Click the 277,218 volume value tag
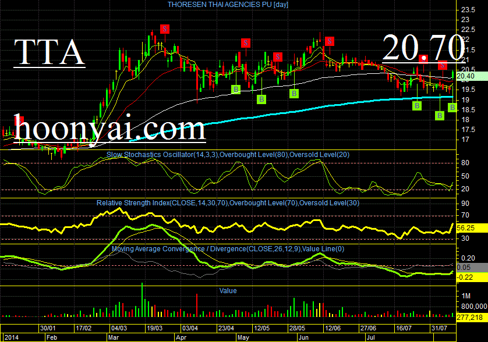Screen dimensions: 488x342 472,318
